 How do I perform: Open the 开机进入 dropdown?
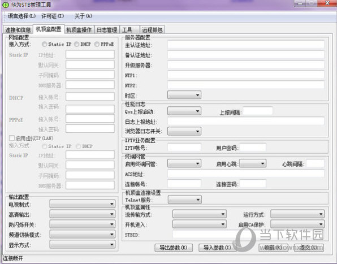(200, 224)
